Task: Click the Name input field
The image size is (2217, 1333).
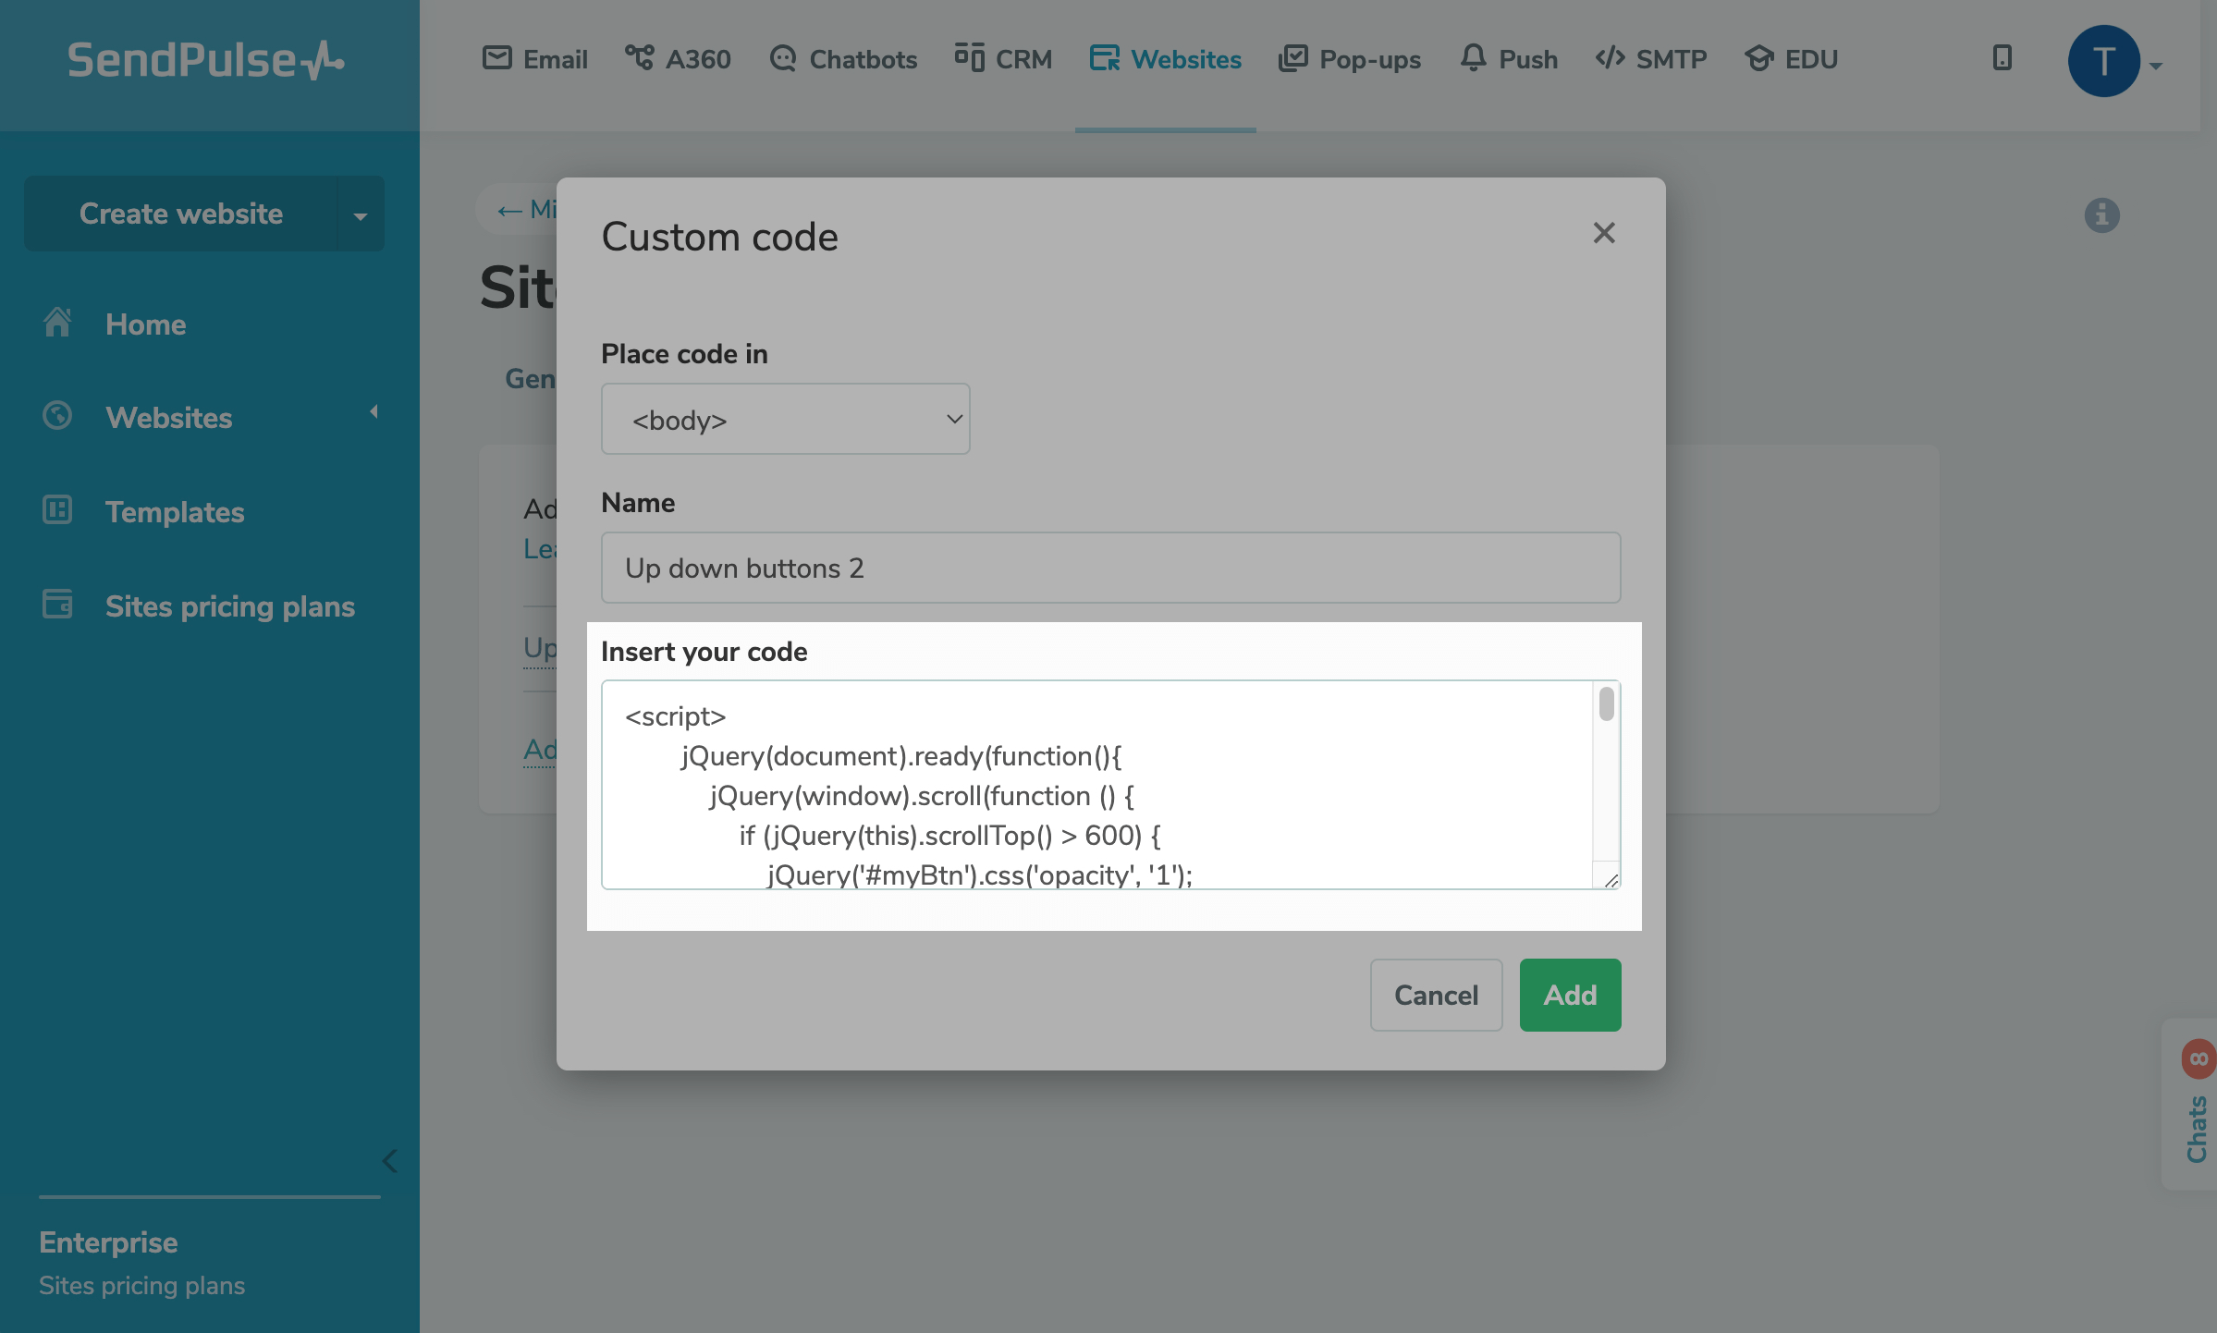Action: pos(1110,568)
